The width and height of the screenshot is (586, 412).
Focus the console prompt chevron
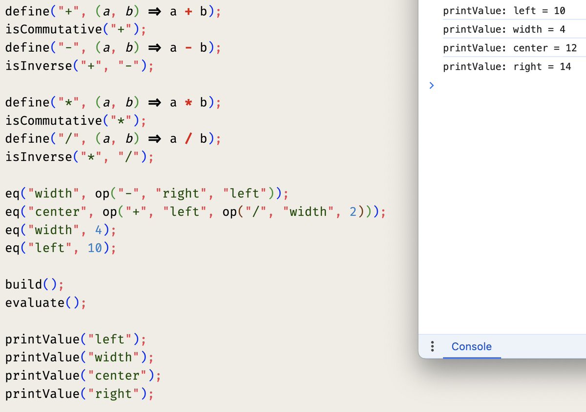point(431,85)
